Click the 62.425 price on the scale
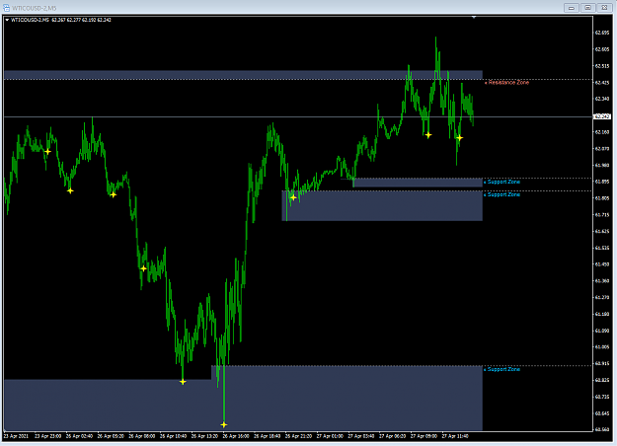The image size is (617, 446). click(602, 83)
